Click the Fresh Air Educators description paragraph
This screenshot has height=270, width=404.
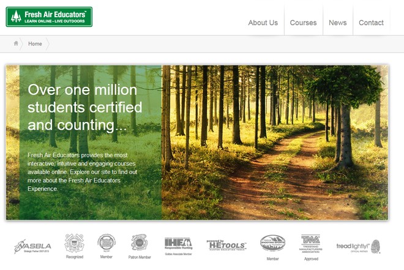point(83,172)
